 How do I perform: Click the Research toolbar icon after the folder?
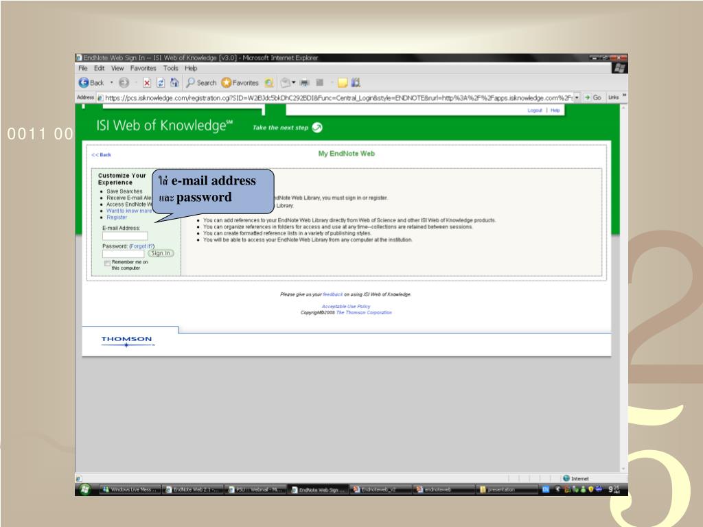[356, 83]
